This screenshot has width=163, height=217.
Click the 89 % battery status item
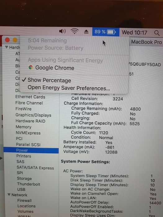[106, 32]
